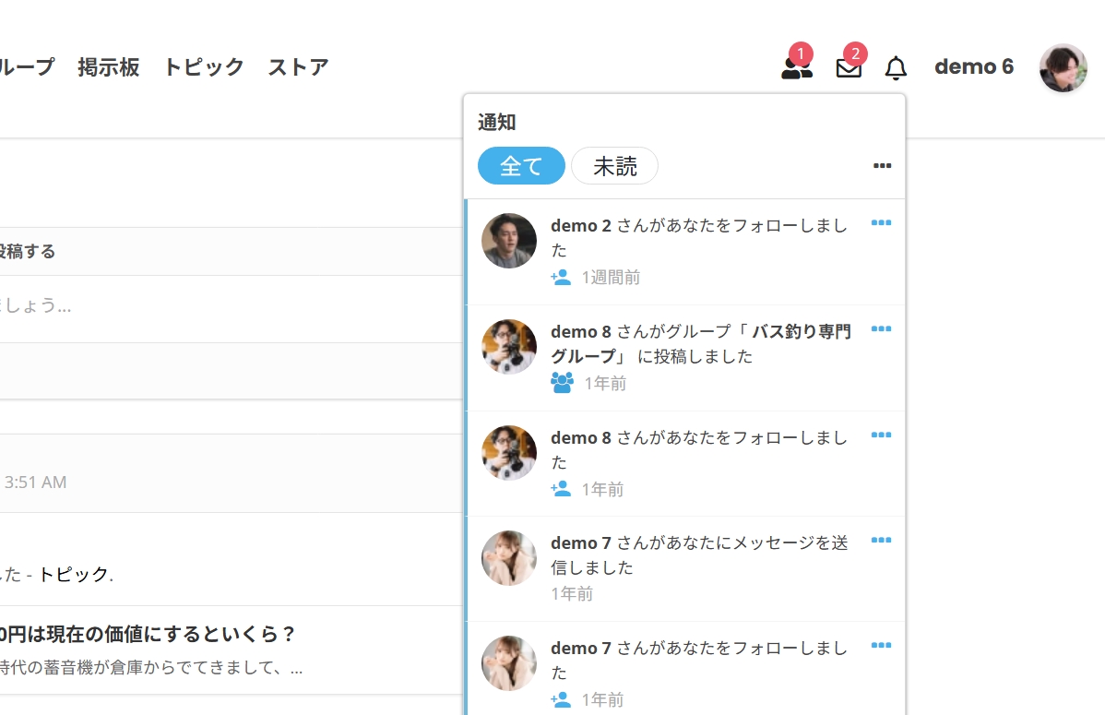Open the messages envelope icon
Image resolution: width=1105 pixels, height=715 pixels.
click(x=849, y=67)
